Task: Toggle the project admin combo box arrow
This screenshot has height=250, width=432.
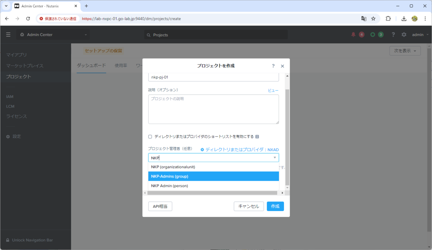Action: (x=275, y=158)
